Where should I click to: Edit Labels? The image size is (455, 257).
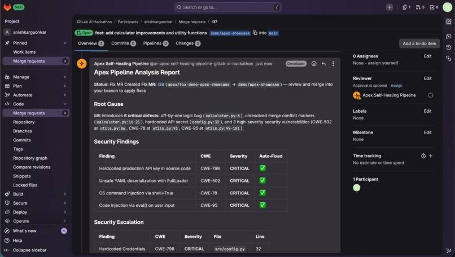point(427,111)
